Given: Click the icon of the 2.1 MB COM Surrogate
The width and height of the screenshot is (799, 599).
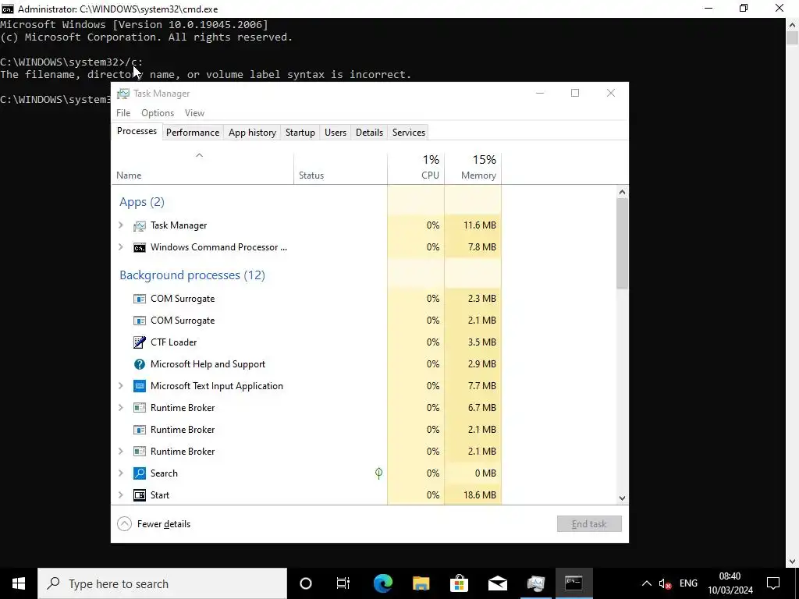Looking at the screenshot, I should [139, 321].
